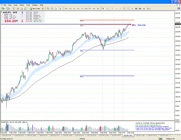Select the ellipse shape tool
Image resolution: width=181 pixels, height=140 pixels.
coord(136,9)
